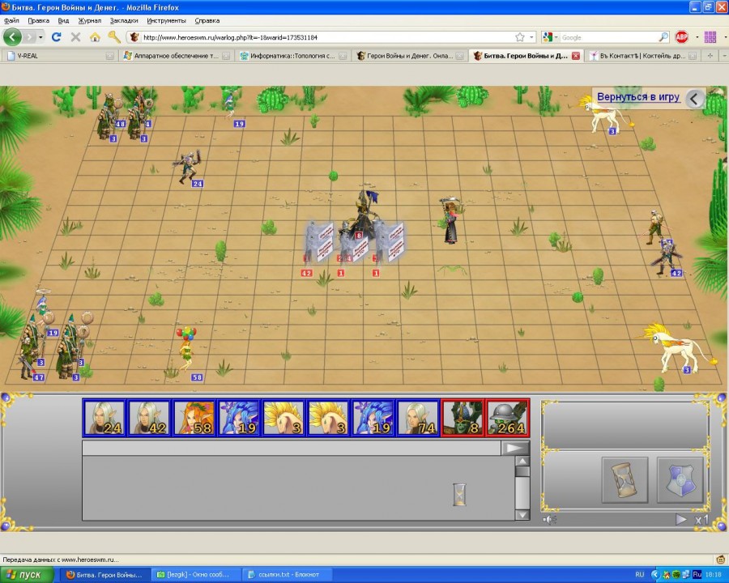This screenshot has width=729, height=583.
Task: Select the unit portrait numbered 264
Action: (508, 418)
